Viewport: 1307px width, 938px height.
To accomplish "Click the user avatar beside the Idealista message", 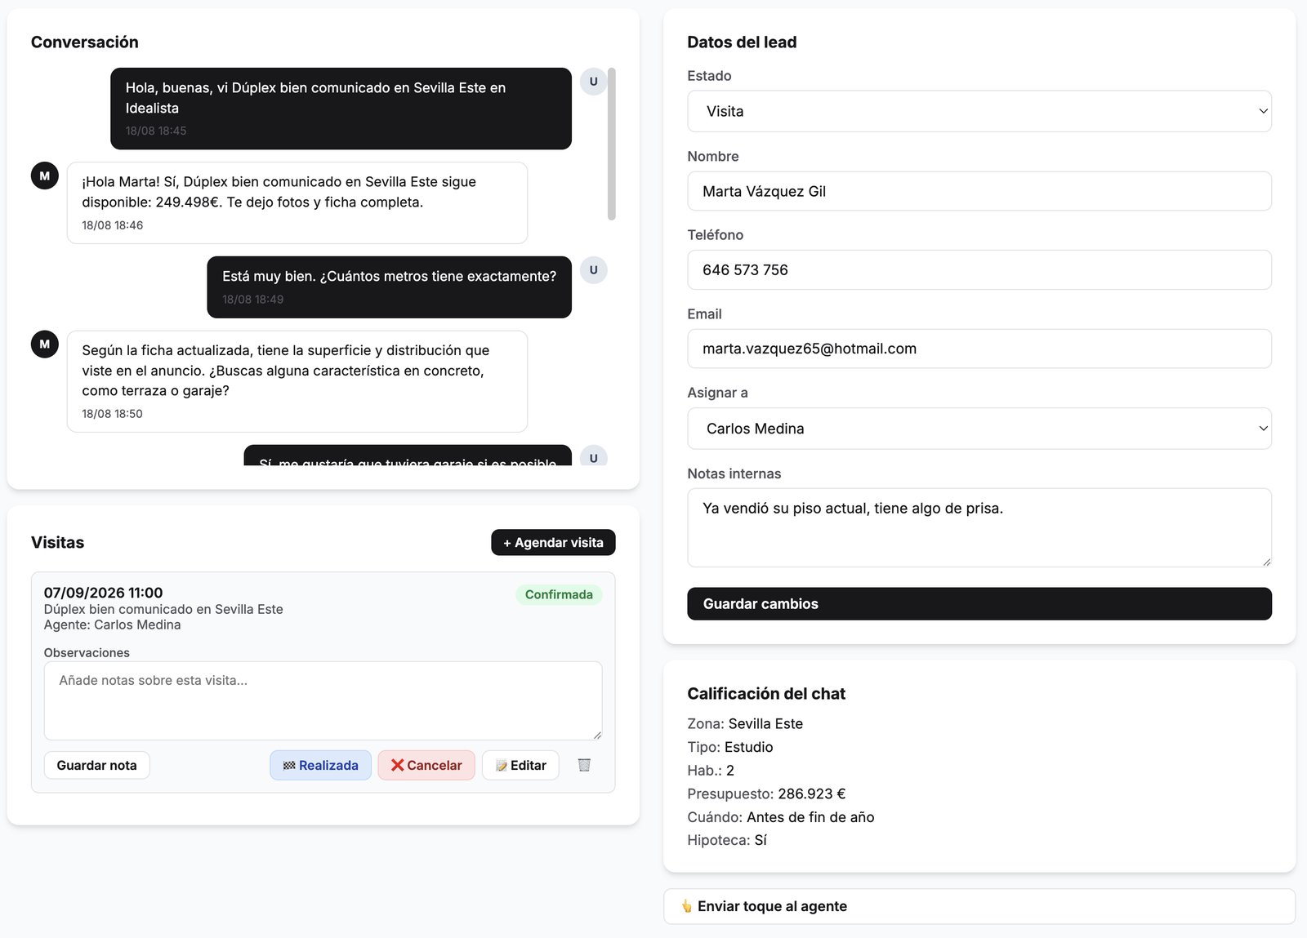I will pos(593,82).
